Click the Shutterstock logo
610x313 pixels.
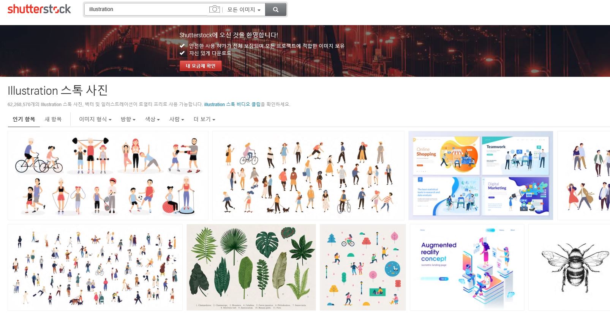click(x=39, y=9)
